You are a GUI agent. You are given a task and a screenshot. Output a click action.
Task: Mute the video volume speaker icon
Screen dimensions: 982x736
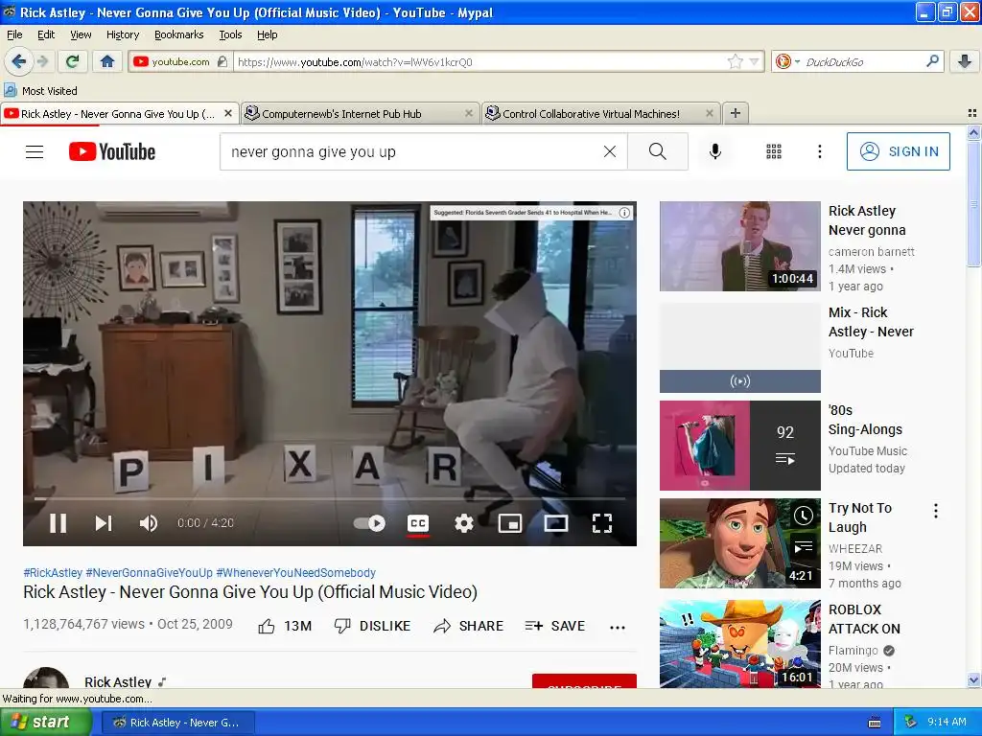tap(149, 523)
